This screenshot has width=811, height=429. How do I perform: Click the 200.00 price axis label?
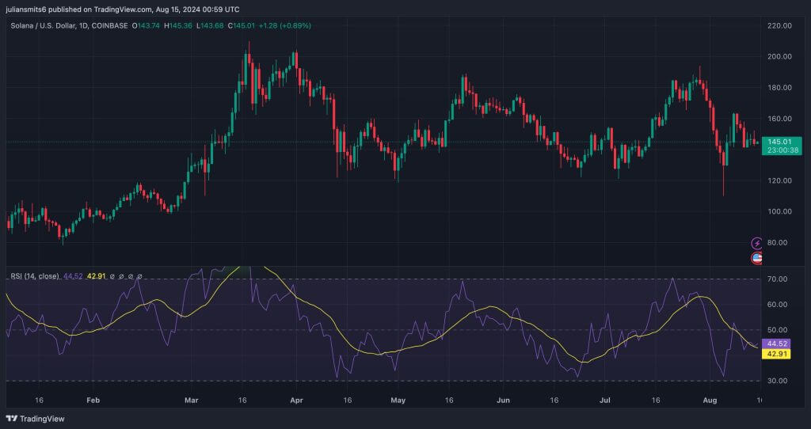click(x=779, y=57)
